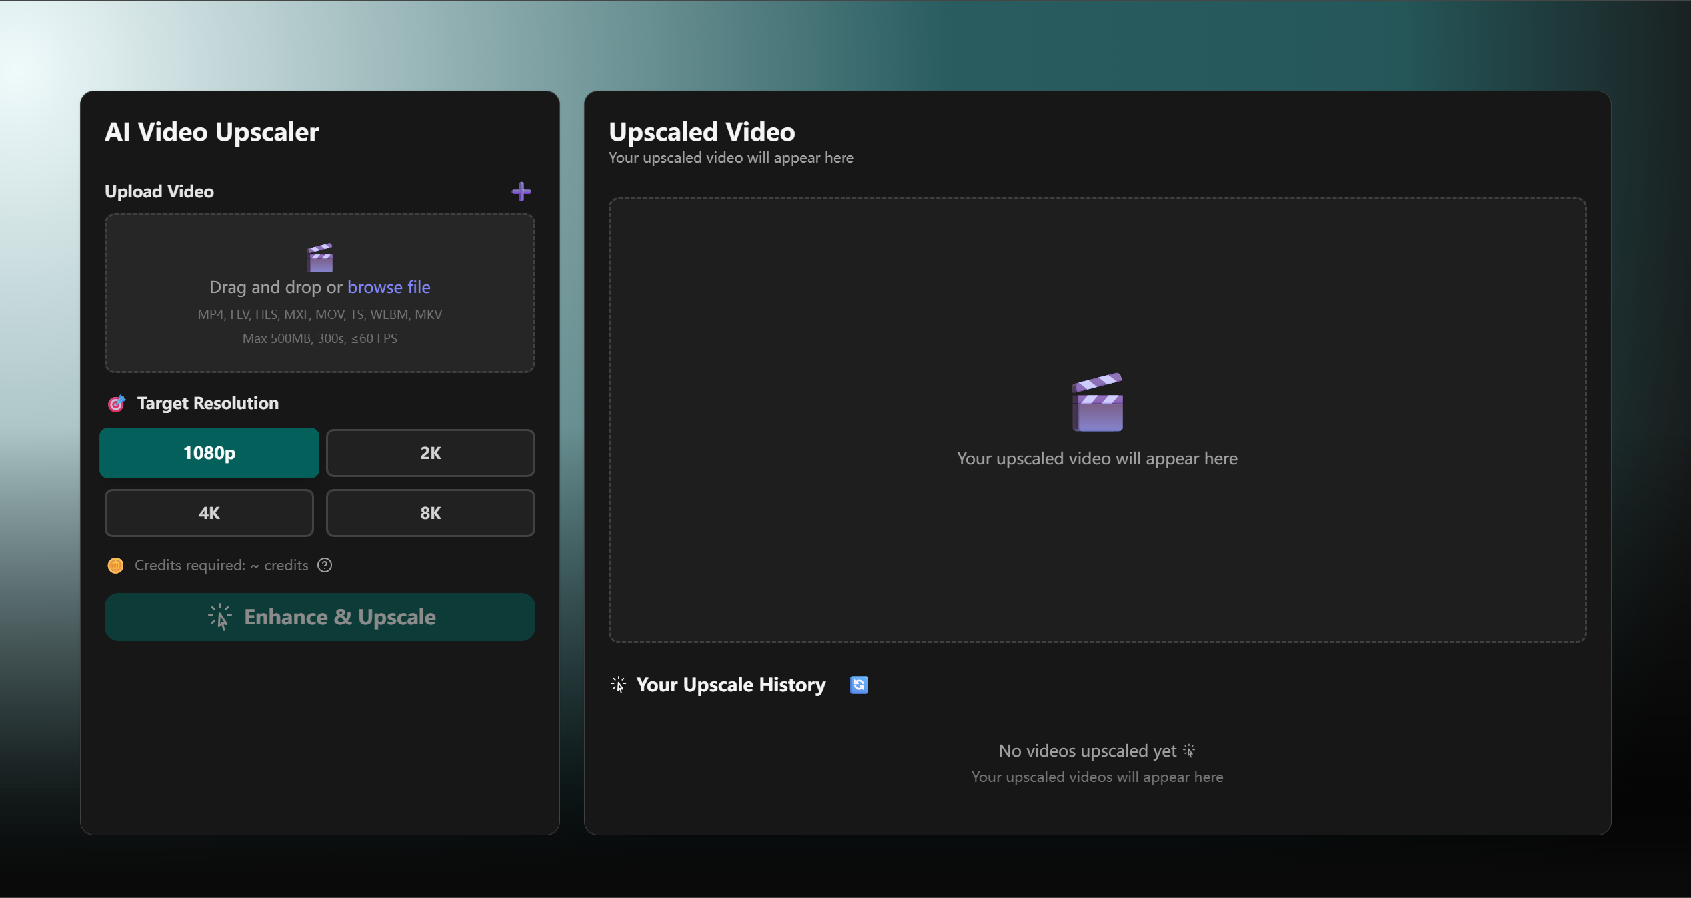Screen dimensions: 1691x898
Task: Click the clapperboard icon in the upload area
Action: 319,258
